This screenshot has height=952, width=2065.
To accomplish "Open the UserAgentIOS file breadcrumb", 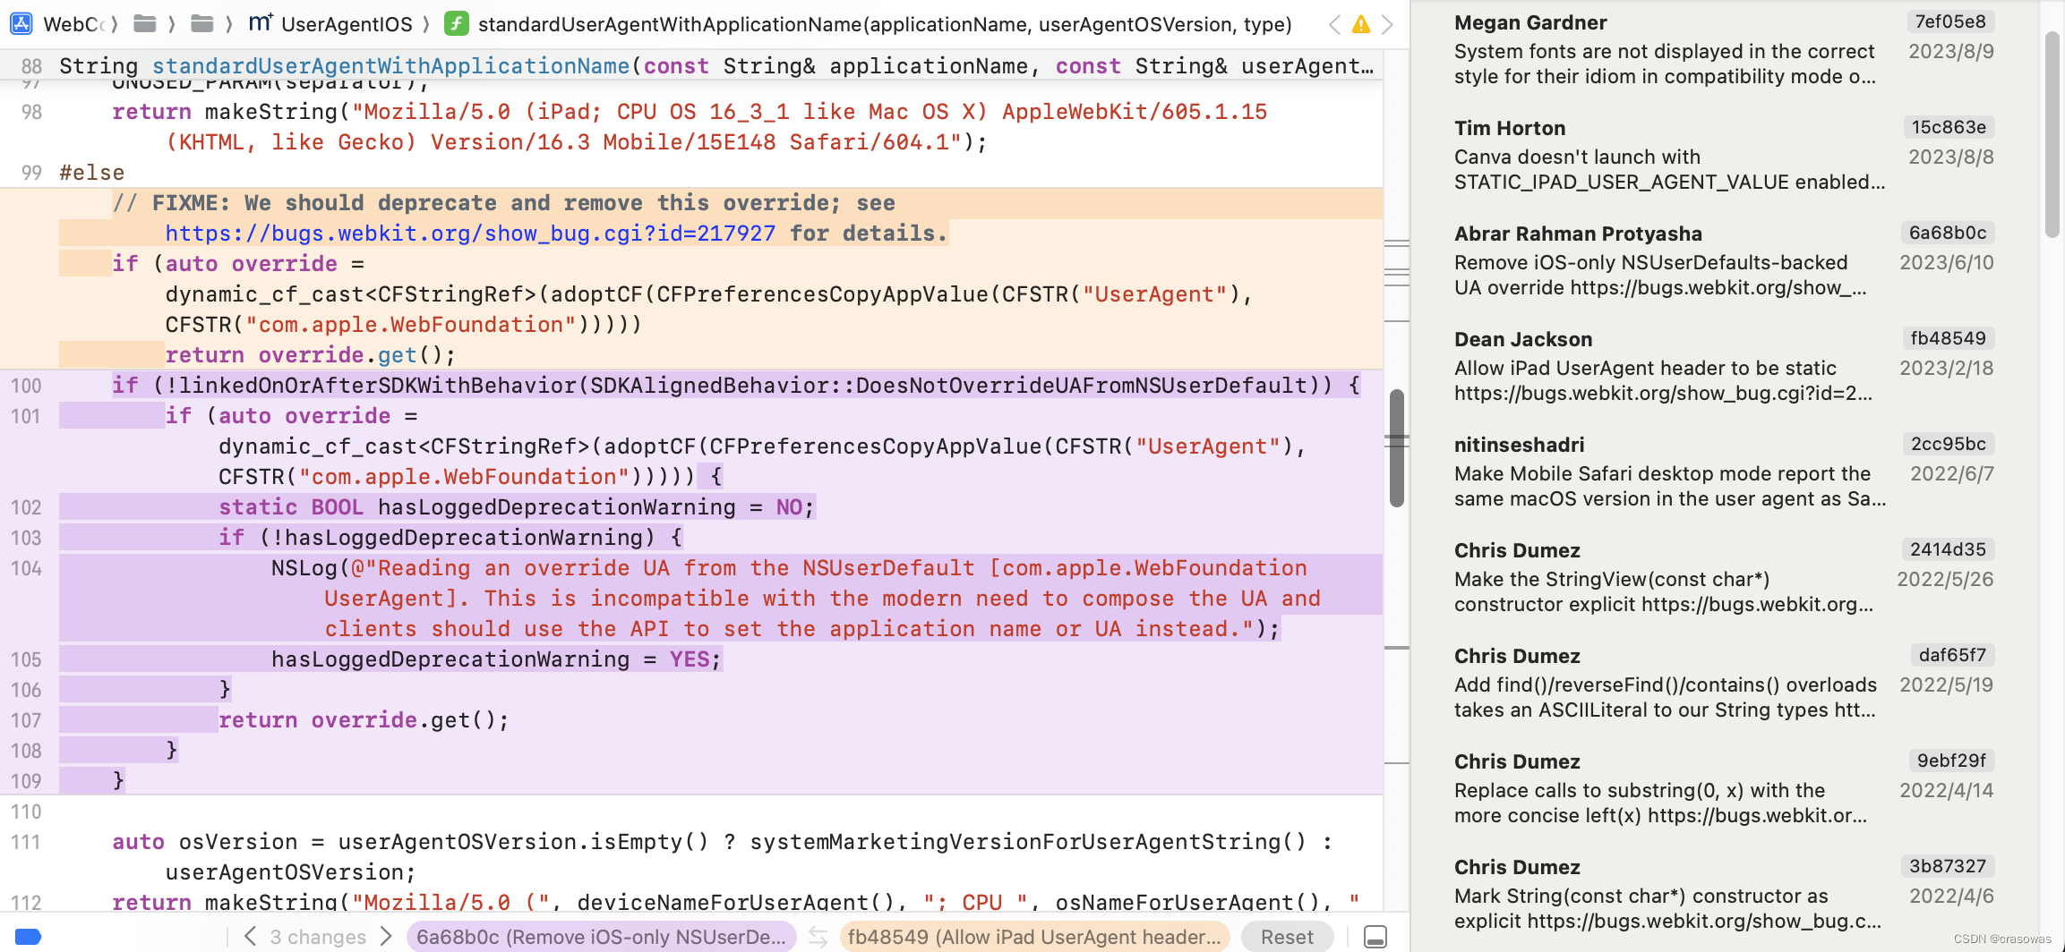I will 330,24.
